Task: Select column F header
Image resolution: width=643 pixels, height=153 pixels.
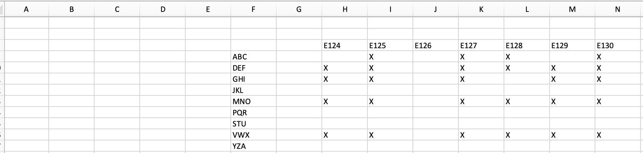Action: point(254,9)
